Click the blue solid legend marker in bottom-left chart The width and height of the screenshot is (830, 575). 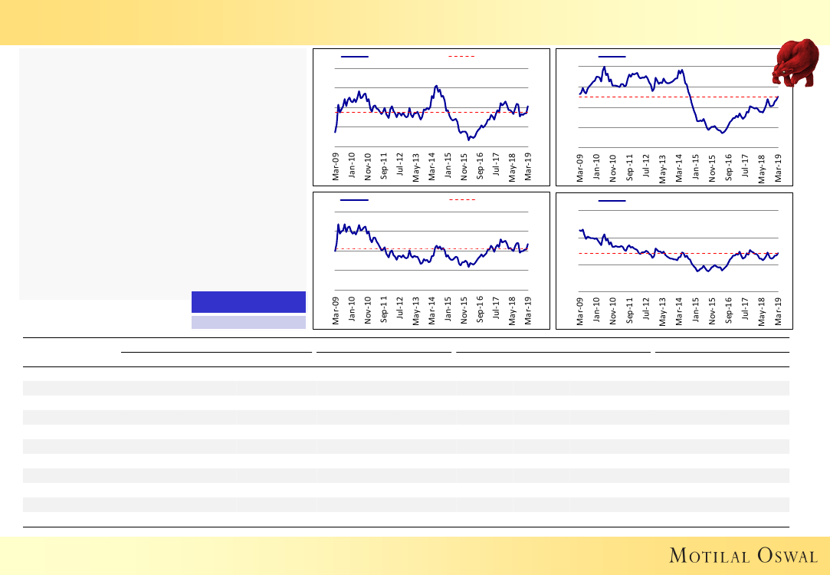(355, 199)
